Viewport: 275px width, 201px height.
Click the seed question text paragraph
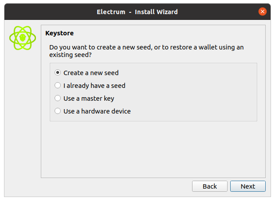point(146,51)
